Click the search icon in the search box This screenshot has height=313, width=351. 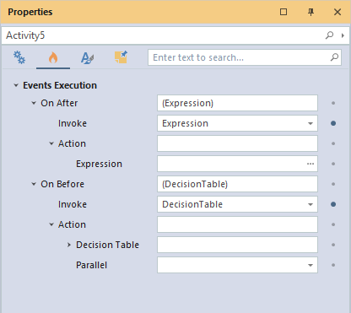(334, 57)
